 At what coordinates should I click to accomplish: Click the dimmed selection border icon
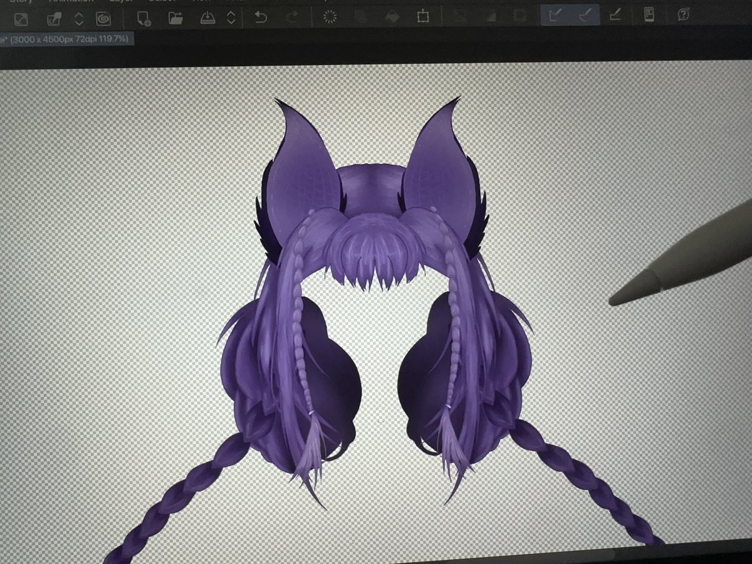[x=520, y=16]
